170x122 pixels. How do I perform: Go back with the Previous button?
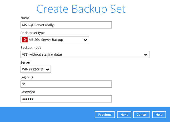105,115
